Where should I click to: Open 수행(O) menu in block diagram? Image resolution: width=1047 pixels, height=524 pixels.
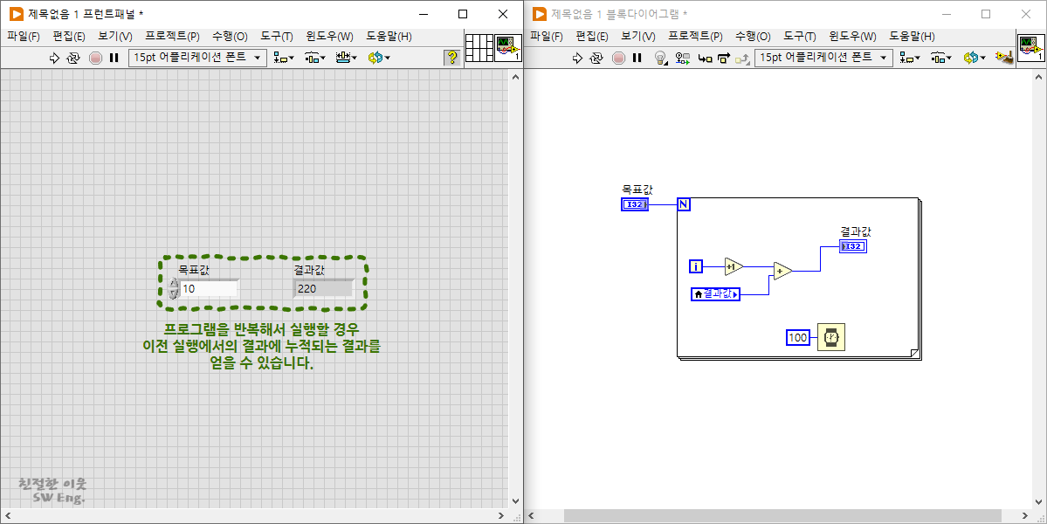[754, 36]
